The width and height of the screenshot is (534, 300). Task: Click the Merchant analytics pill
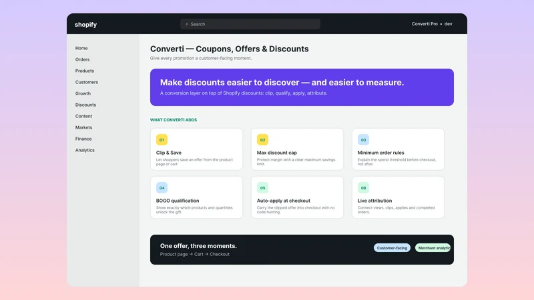point(433,248)
